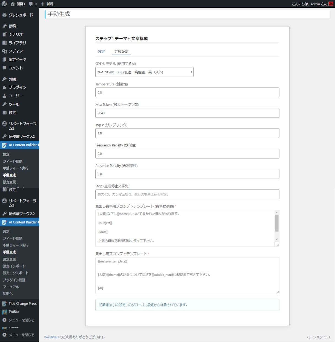Click the バージョン 6.1.1 footer text

point(318,337)
